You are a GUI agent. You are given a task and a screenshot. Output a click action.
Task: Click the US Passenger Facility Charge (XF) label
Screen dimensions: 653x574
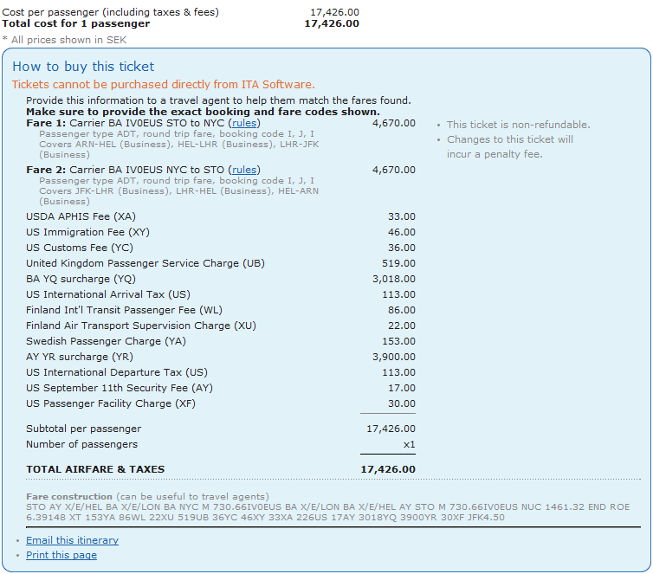111,404
